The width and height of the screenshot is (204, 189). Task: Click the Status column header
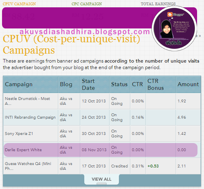(x=119, y=84)
